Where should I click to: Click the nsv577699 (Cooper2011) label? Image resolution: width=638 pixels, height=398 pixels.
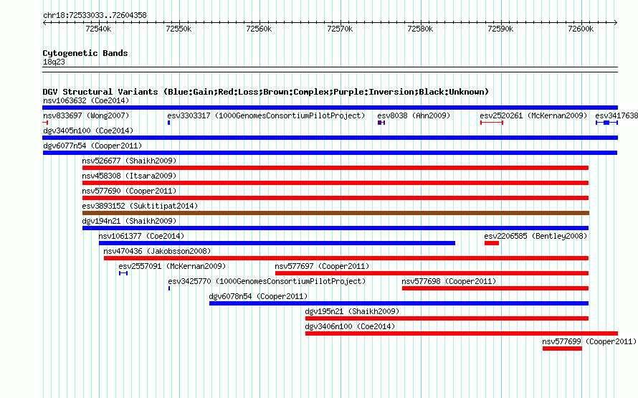point(589,341)
